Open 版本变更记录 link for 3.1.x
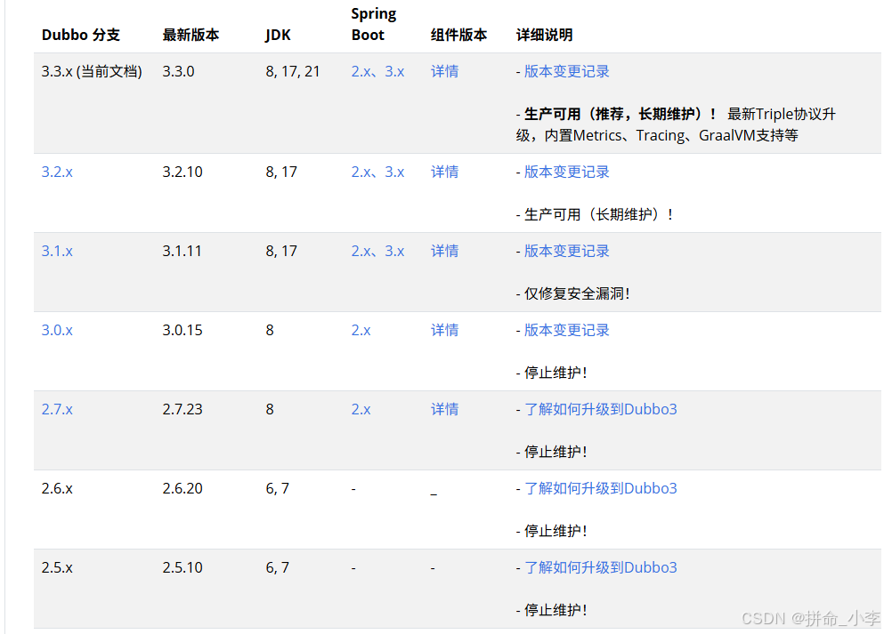The width and height of the screenshot is (884, 634). [x=566, y=251]
